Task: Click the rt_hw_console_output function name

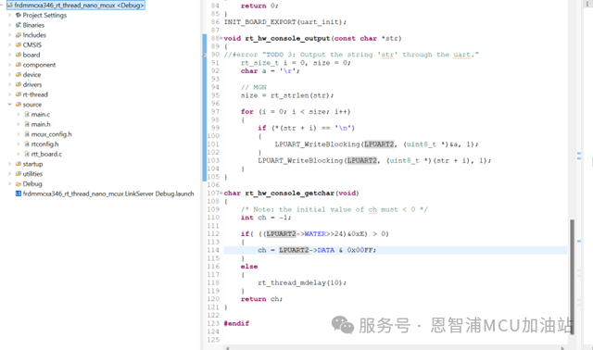Action: [288, 39]
